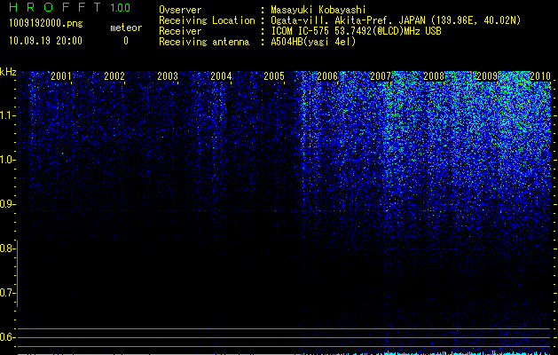Viewport: 558px width, 355px height.
Task: Click the 2003 time marker
Action: (x=168, y=76)
